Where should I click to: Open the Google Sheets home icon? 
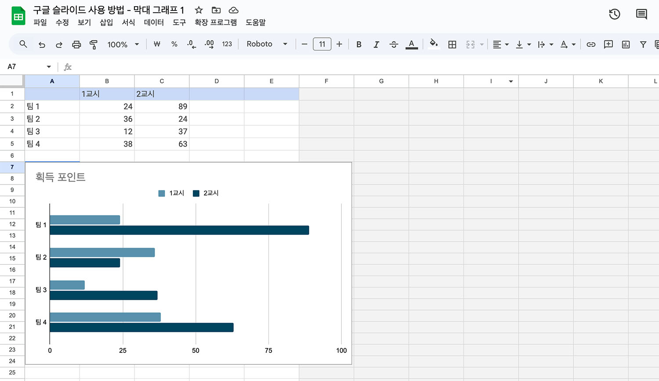click(x=18, y=16)
